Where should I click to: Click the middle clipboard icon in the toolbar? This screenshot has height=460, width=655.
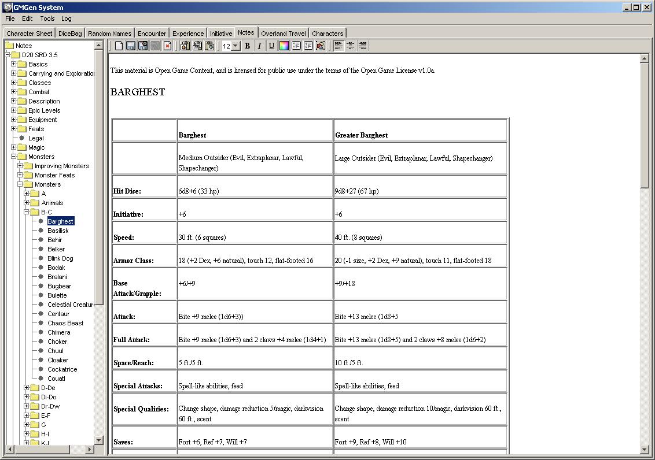(197, 46)
